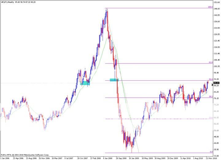221x160 pixels.
Task: Click the 18 Mar 2007 date label
Action: 57,158
